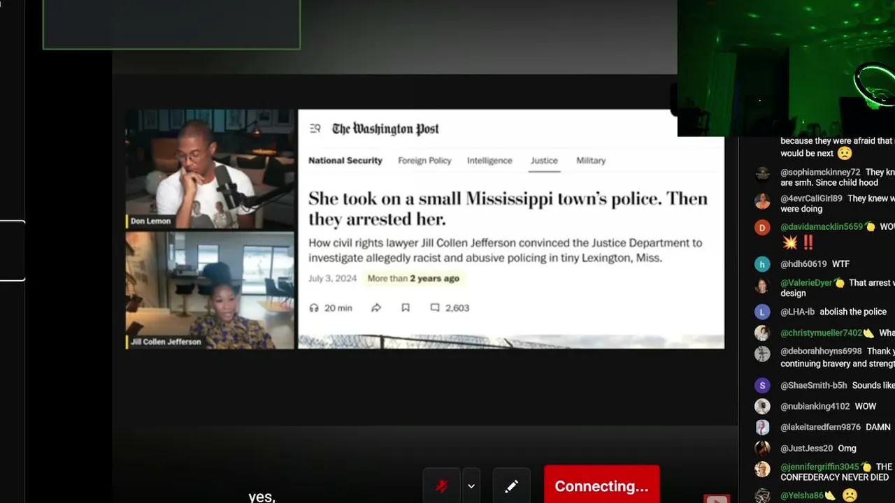895x503 pixels.
Task: Click the purple S avatar for @ShaeSmith-b5h
Action: coord(762,386)
